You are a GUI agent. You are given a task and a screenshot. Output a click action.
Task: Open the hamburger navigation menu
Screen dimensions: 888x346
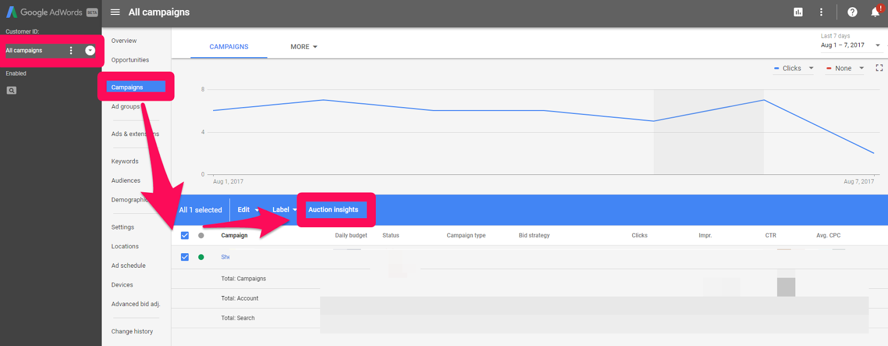click(x=115, y=12)
